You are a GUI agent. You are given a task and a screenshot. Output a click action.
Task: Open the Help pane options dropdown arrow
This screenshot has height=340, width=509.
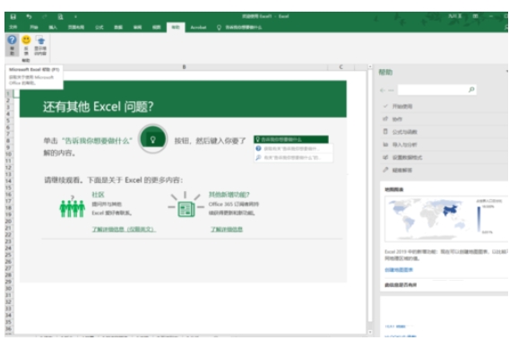[x=506, y=71]
